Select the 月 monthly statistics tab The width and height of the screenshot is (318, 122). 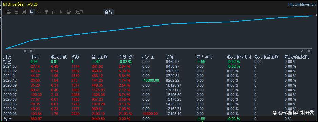pos(32,12)
